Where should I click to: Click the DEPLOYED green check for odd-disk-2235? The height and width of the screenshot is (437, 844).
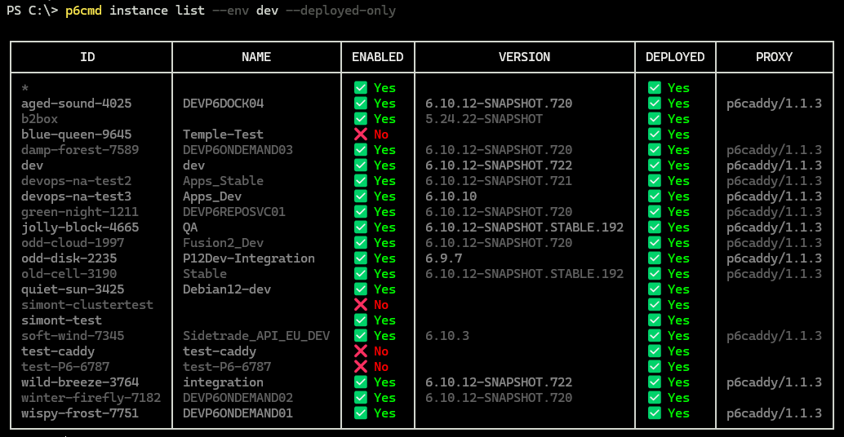pos(655,258)
